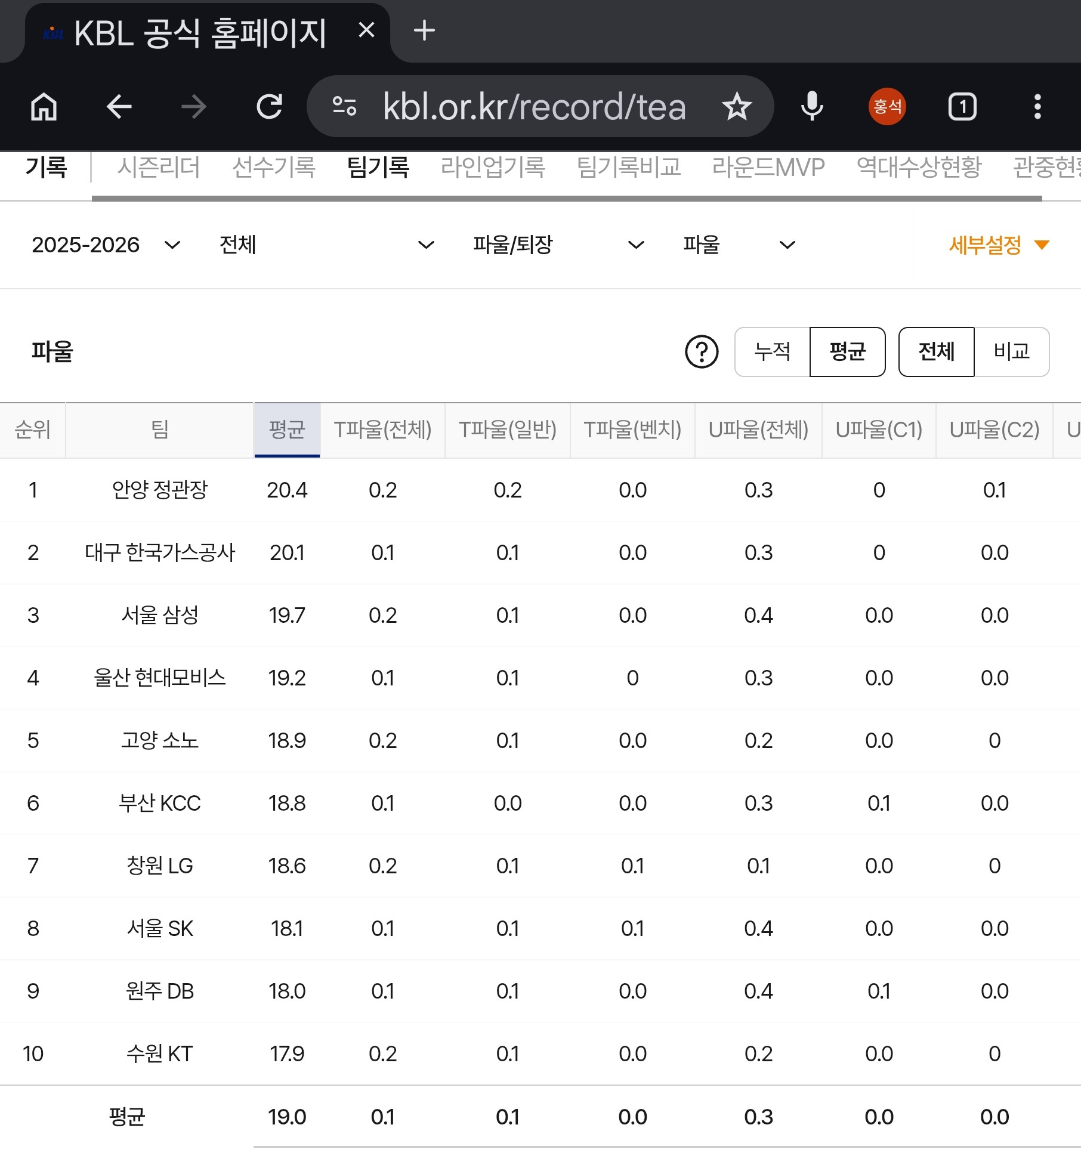Viewport: 1081px width, 1174px height.
Task: Bookmark this page with the star icon
Action: coord(737,107)
